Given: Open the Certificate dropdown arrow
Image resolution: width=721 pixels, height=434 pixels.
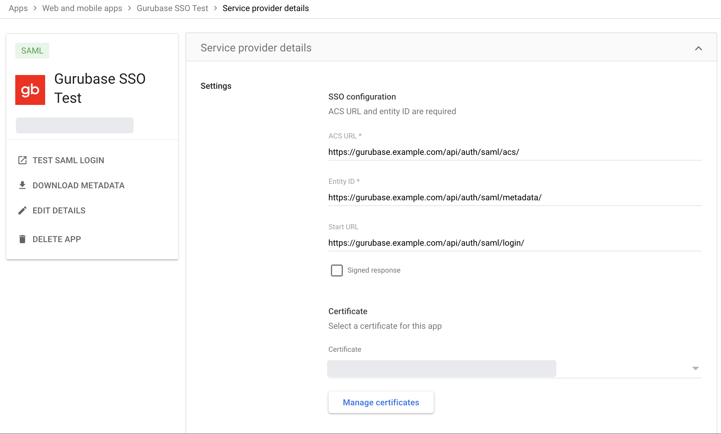Looking at the screenshot, I should (x=695, y=368).
